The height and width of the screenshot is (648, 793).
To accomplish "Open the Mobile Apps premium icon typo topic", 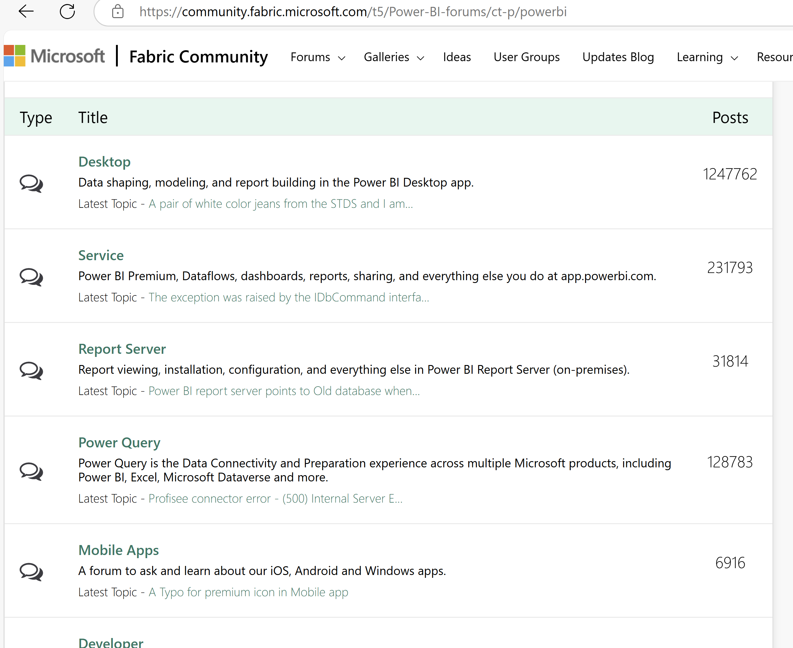I will (248, 592).
